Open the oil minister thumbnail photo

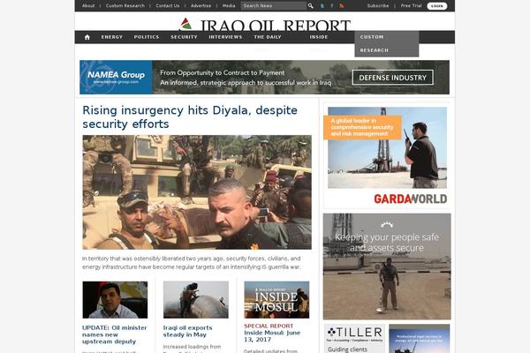(115, 300)
